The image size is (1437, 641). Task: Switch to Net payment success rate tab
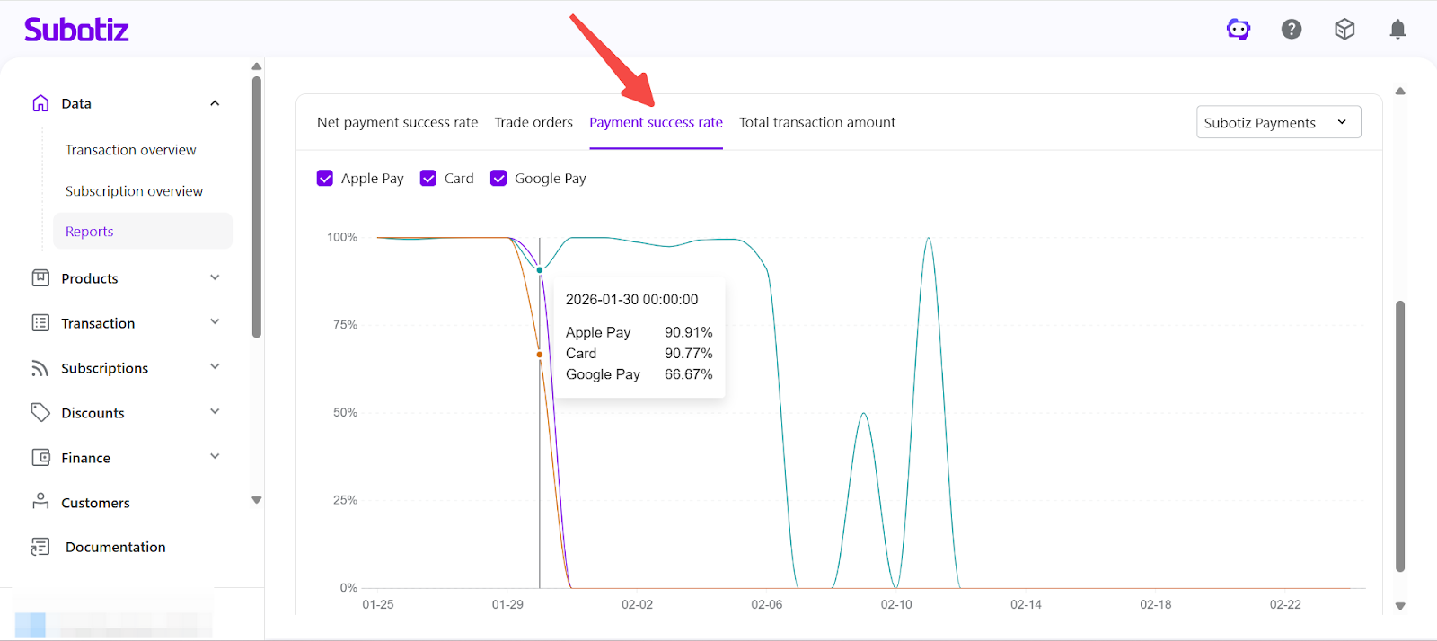[x=397, y=123]
